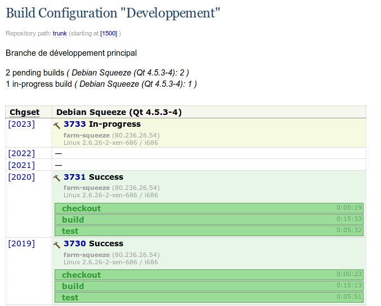This screenshot has height=306, width=381.
Task: Open changeset [2022] link
Action: (21, 153)
